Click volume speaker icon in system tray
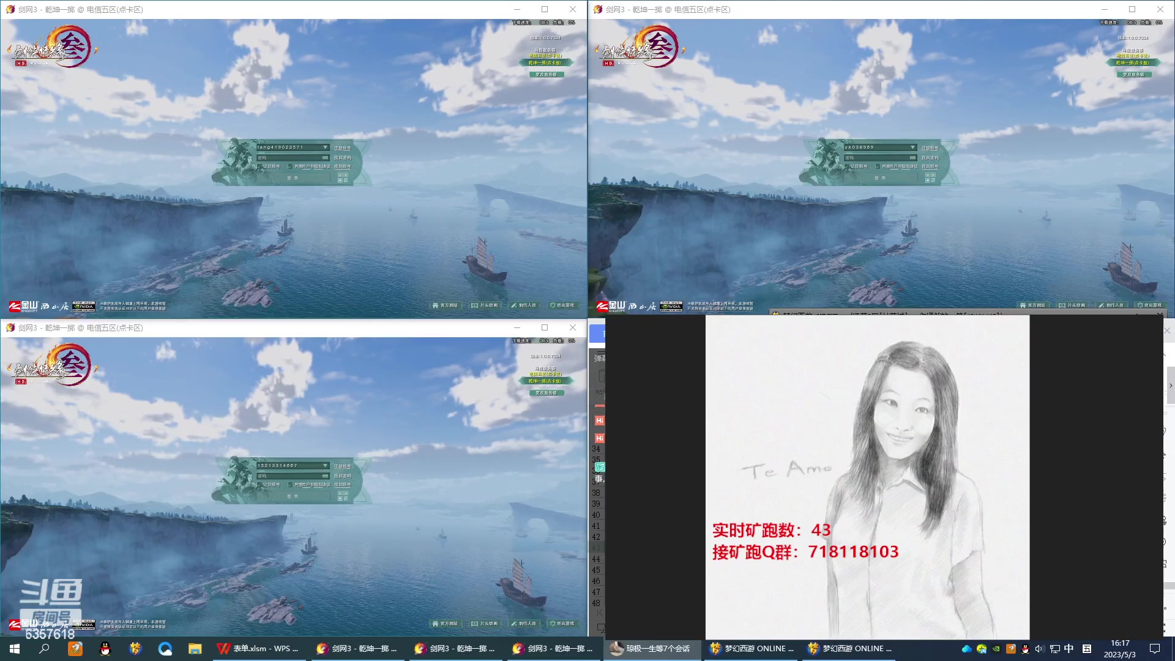Image resolution: width=1175 pixels, height=661 pixels. pyautogui.click(x=1040, y=649)
